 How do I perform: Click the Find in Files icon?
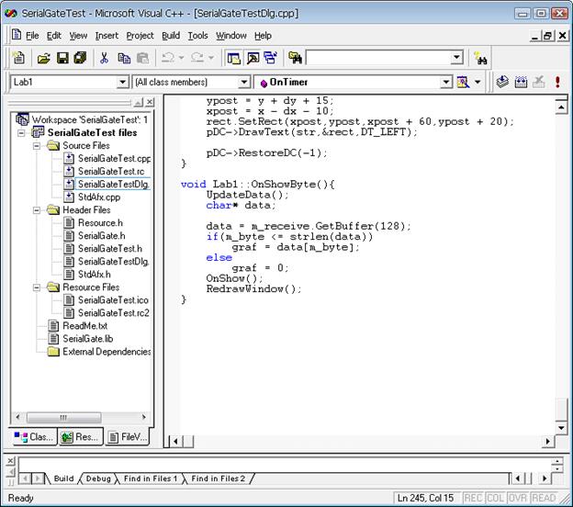tap(295, 58)
